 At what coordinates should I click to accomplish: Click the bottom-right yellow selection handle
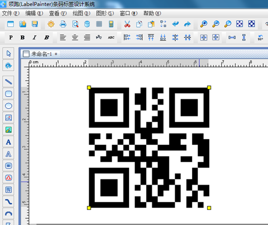[x=209, y=208]
